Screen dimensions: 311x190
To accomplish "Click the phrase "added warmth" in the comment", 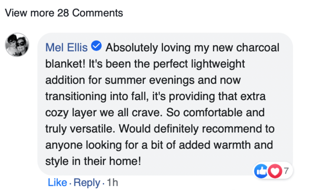I will point(217,145).
